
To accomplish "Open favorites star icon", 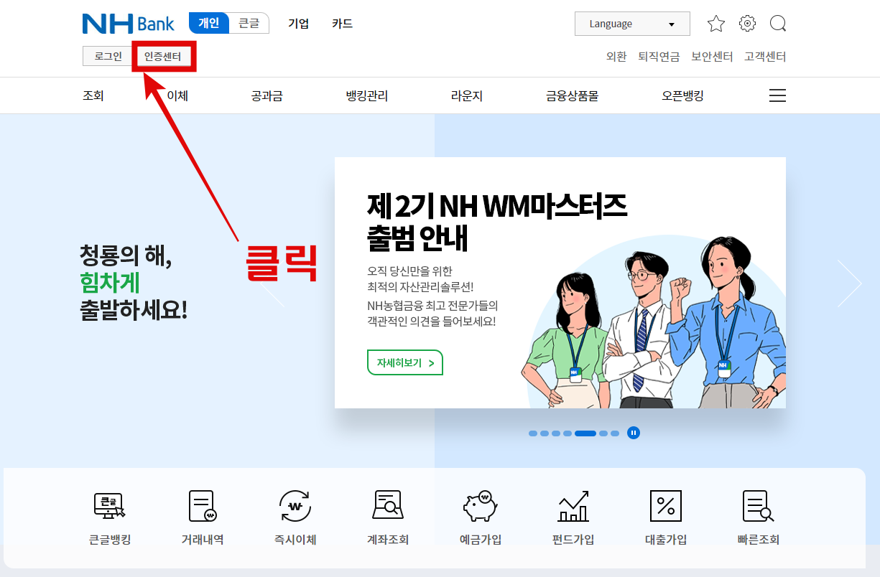I will pyautogui.click(x=716, y=24).
